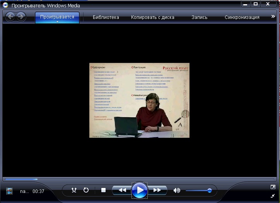Click the volume slider
The width and height of the screenshot is (280, 203).
click(198, 190)
